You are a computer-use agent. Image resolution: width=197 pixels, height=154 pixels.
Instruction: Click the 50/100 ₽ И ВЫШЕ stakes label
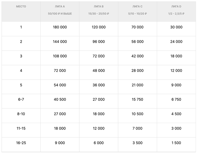[60, 14]
